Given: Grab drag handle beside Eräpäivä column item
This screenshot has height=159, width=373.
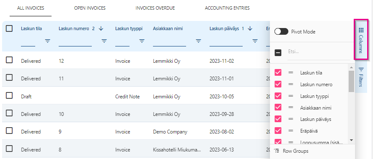Looking at the screenshot, I should click(x=291, y=131).
